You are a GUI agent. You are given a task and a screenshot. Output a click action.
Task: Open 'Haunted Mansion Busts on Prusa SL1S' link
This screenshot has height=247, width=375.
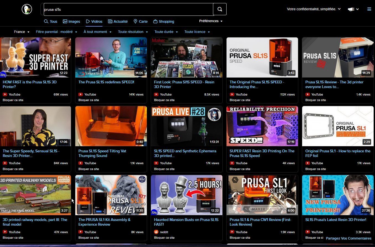coord(186,222)
